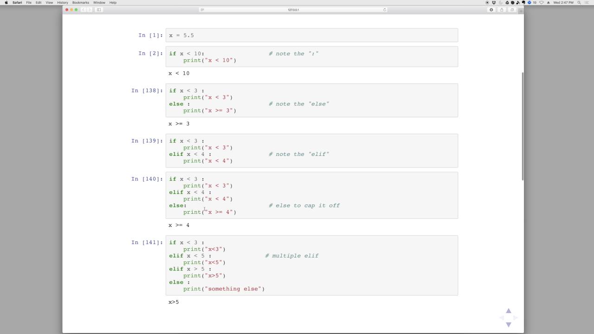594x334 pixels.
Task: Click comment '# note the ":"'
Action: (294, 54)
